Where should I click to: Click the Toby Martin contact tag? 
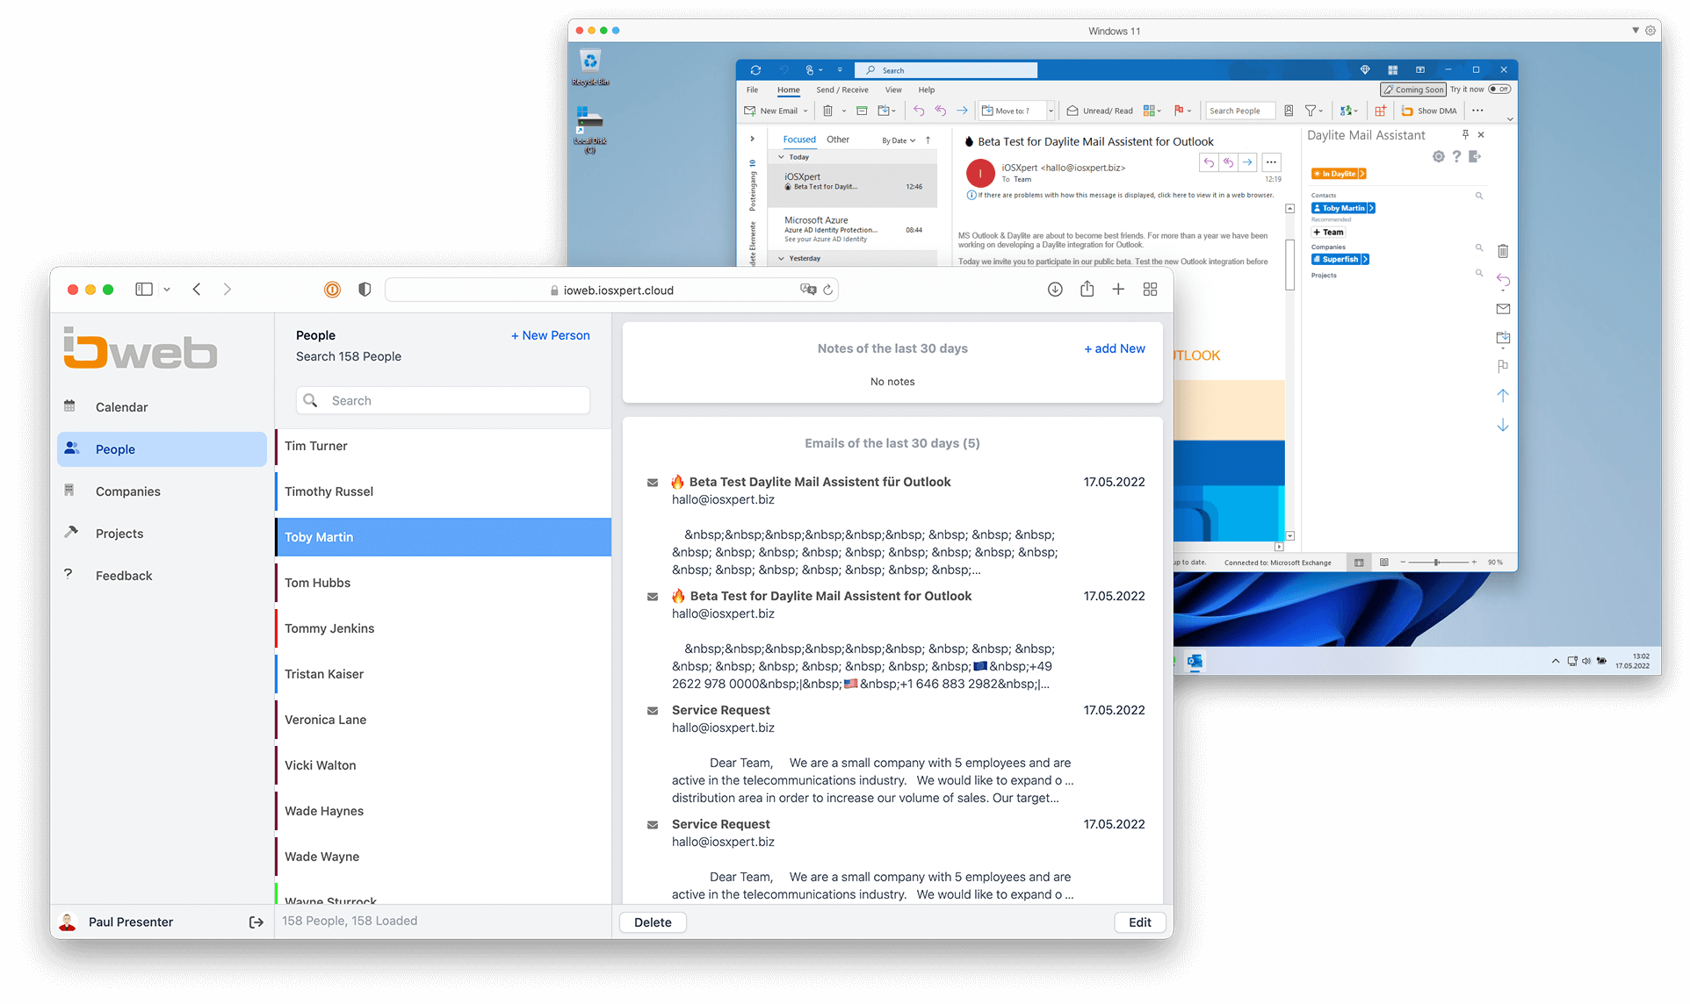pos(1343,208)
